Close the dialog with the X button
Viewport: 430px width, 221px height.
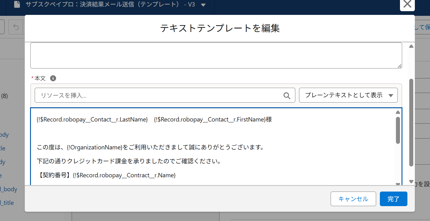(x=407, y=4)
